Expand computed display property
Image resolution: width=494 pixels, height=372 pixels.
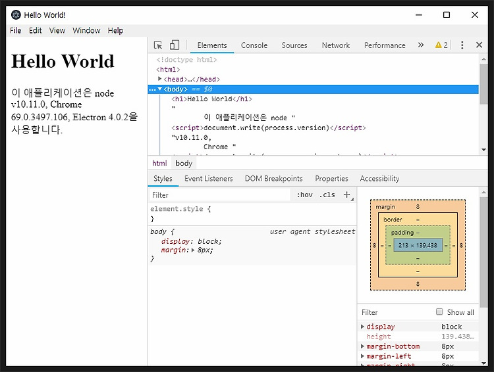[362, 327]
